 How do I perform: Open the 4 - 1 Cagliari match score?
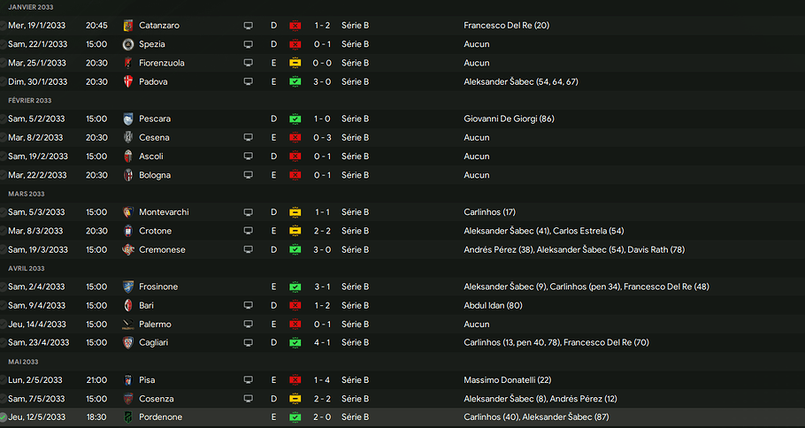point(323,342)
